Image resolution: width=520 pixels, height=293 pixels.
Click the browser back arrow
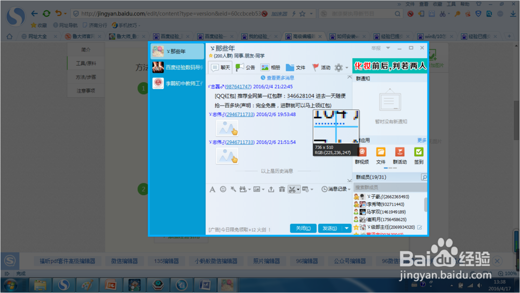34,14
